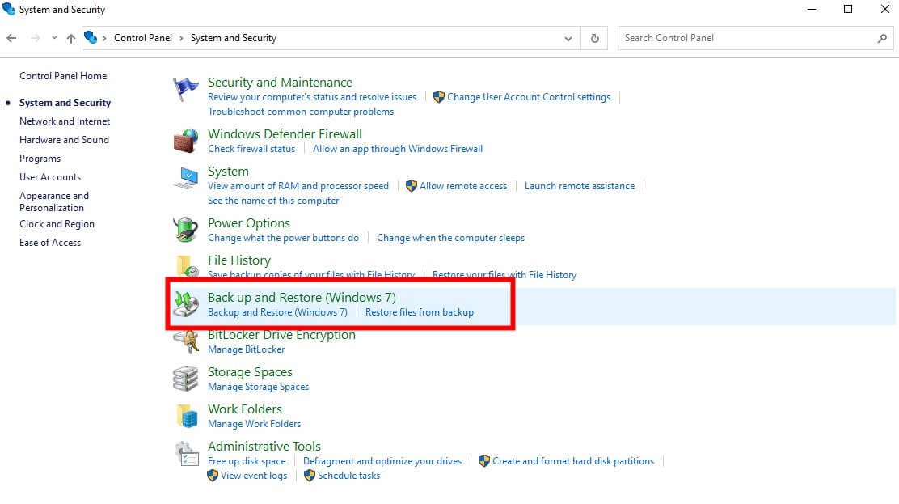899x504 pixels.
Task: Expand the root breadcrumb chevron after the icon
Action: point(104,38)
